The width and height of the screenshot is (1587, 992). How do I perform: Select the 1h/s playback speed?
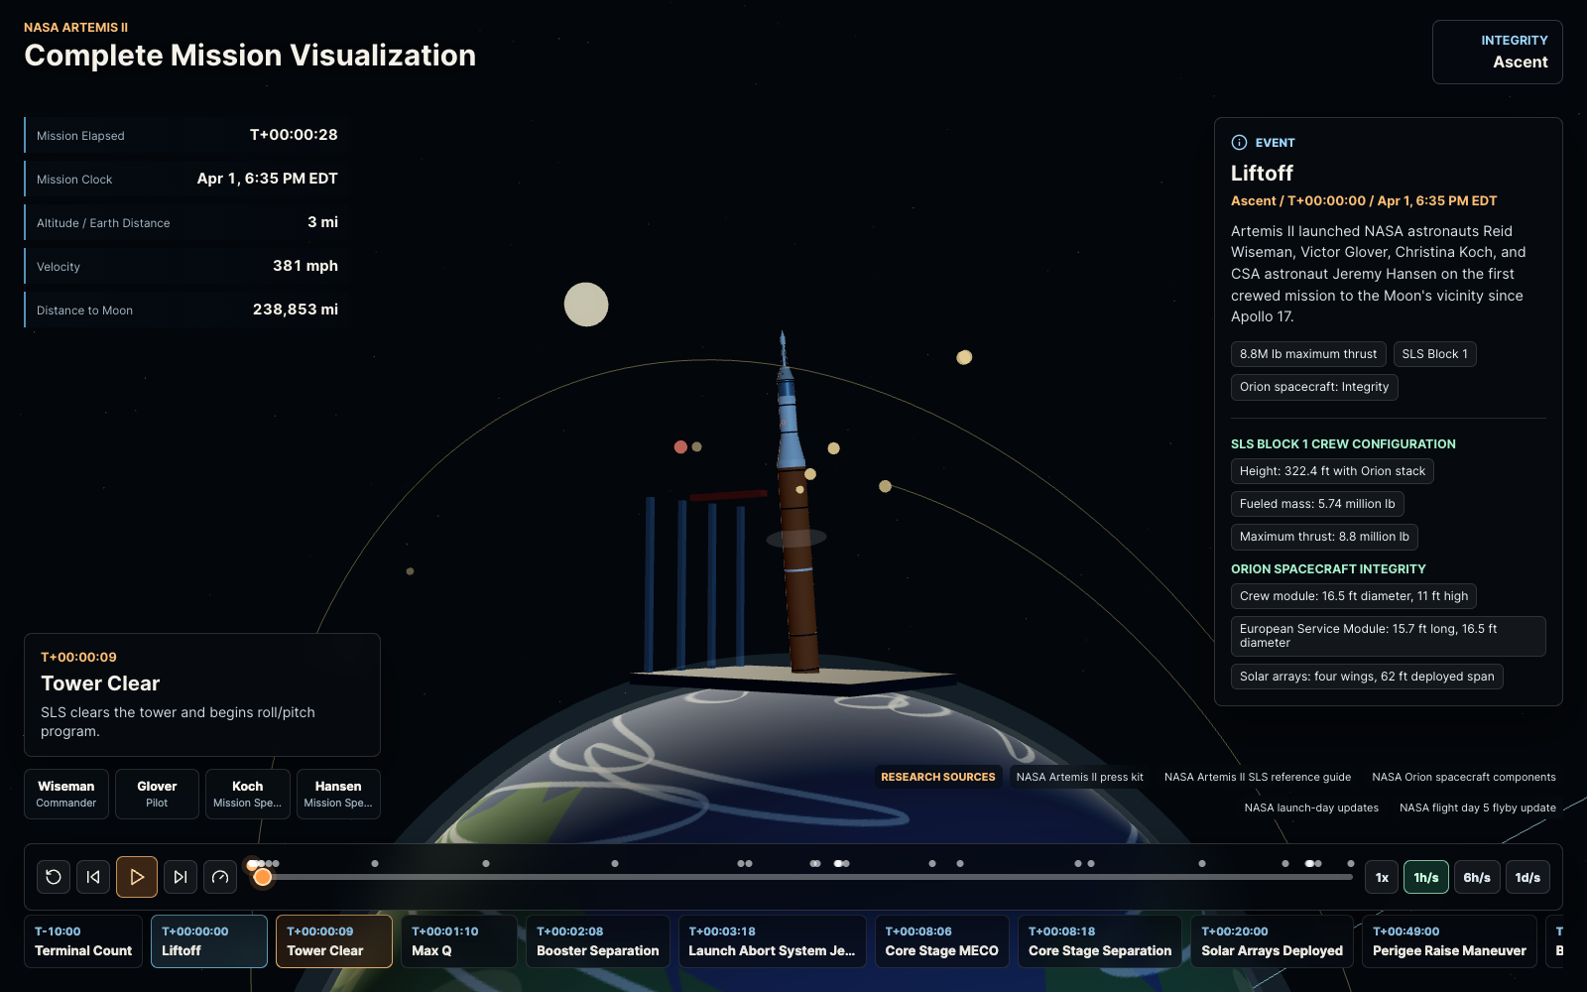[1426, 877]
